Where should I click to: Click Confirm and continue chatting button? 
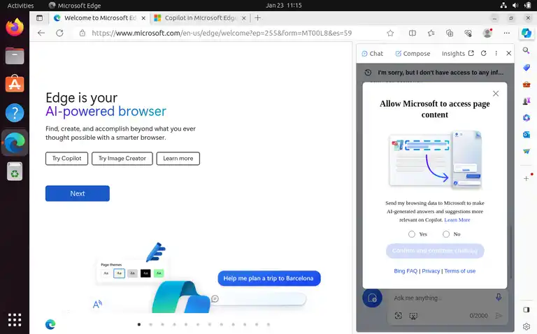tap(435, 251)
